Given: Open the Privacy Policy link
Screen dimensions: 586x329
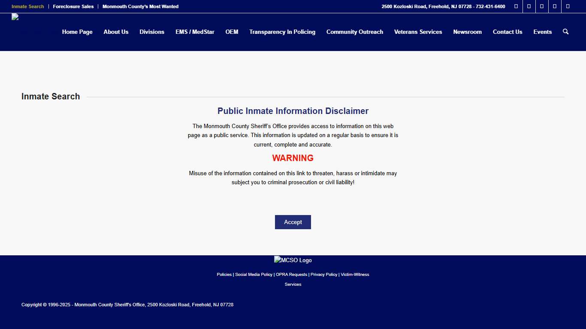Looking at the screenshot, I should pos(324,274).
